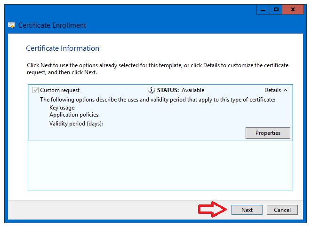Collapse the Details chevron

[286, 90]
